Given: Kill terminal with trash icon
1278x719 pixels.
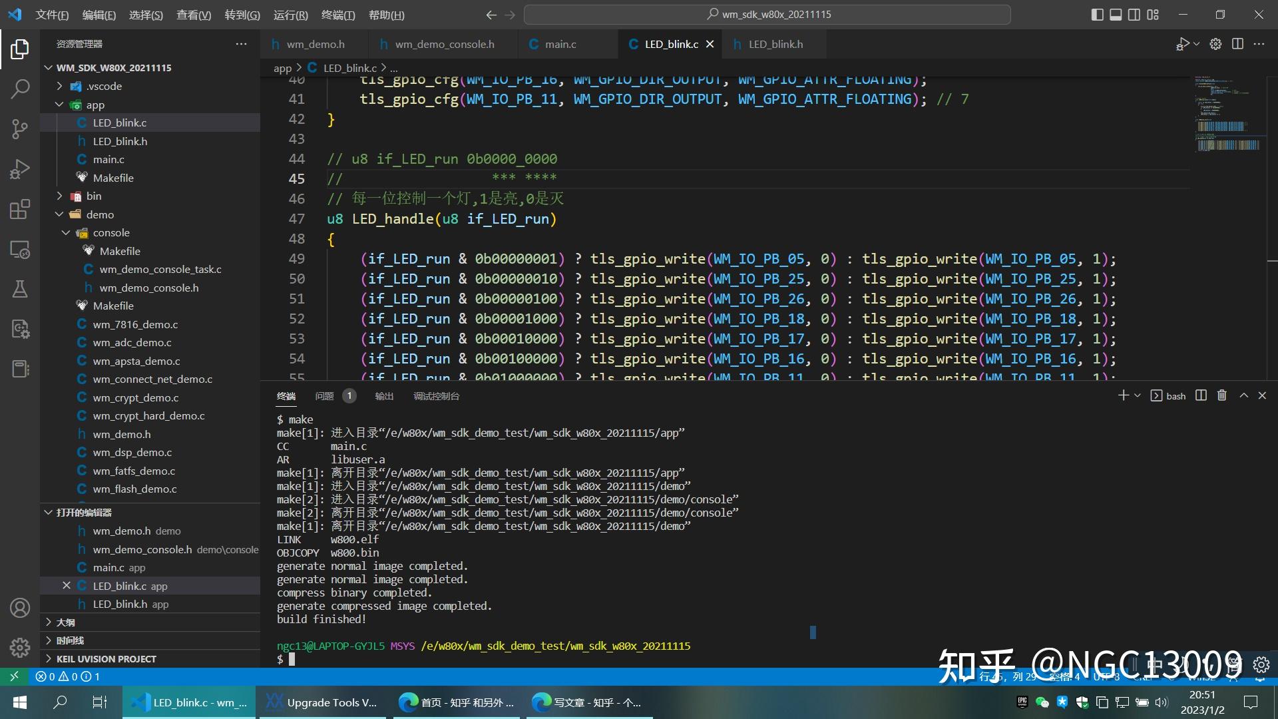Looking at the screenshot, I should (1221, 395).
